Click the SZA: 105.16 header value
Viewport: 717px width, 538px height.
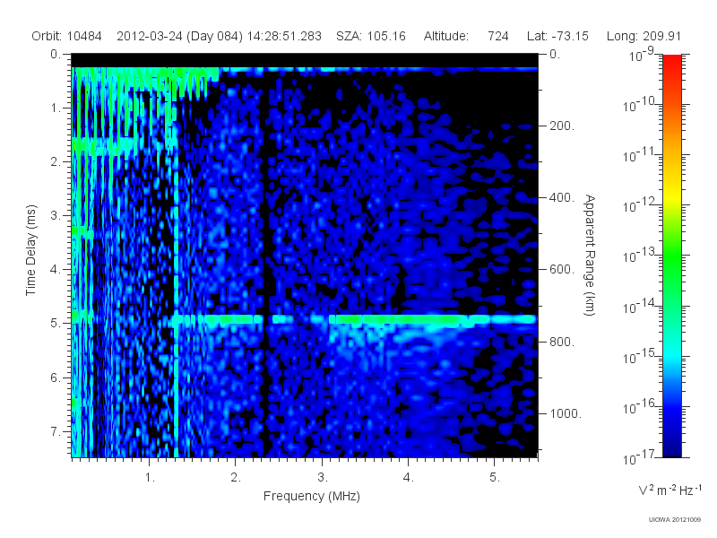pos(371,36)
